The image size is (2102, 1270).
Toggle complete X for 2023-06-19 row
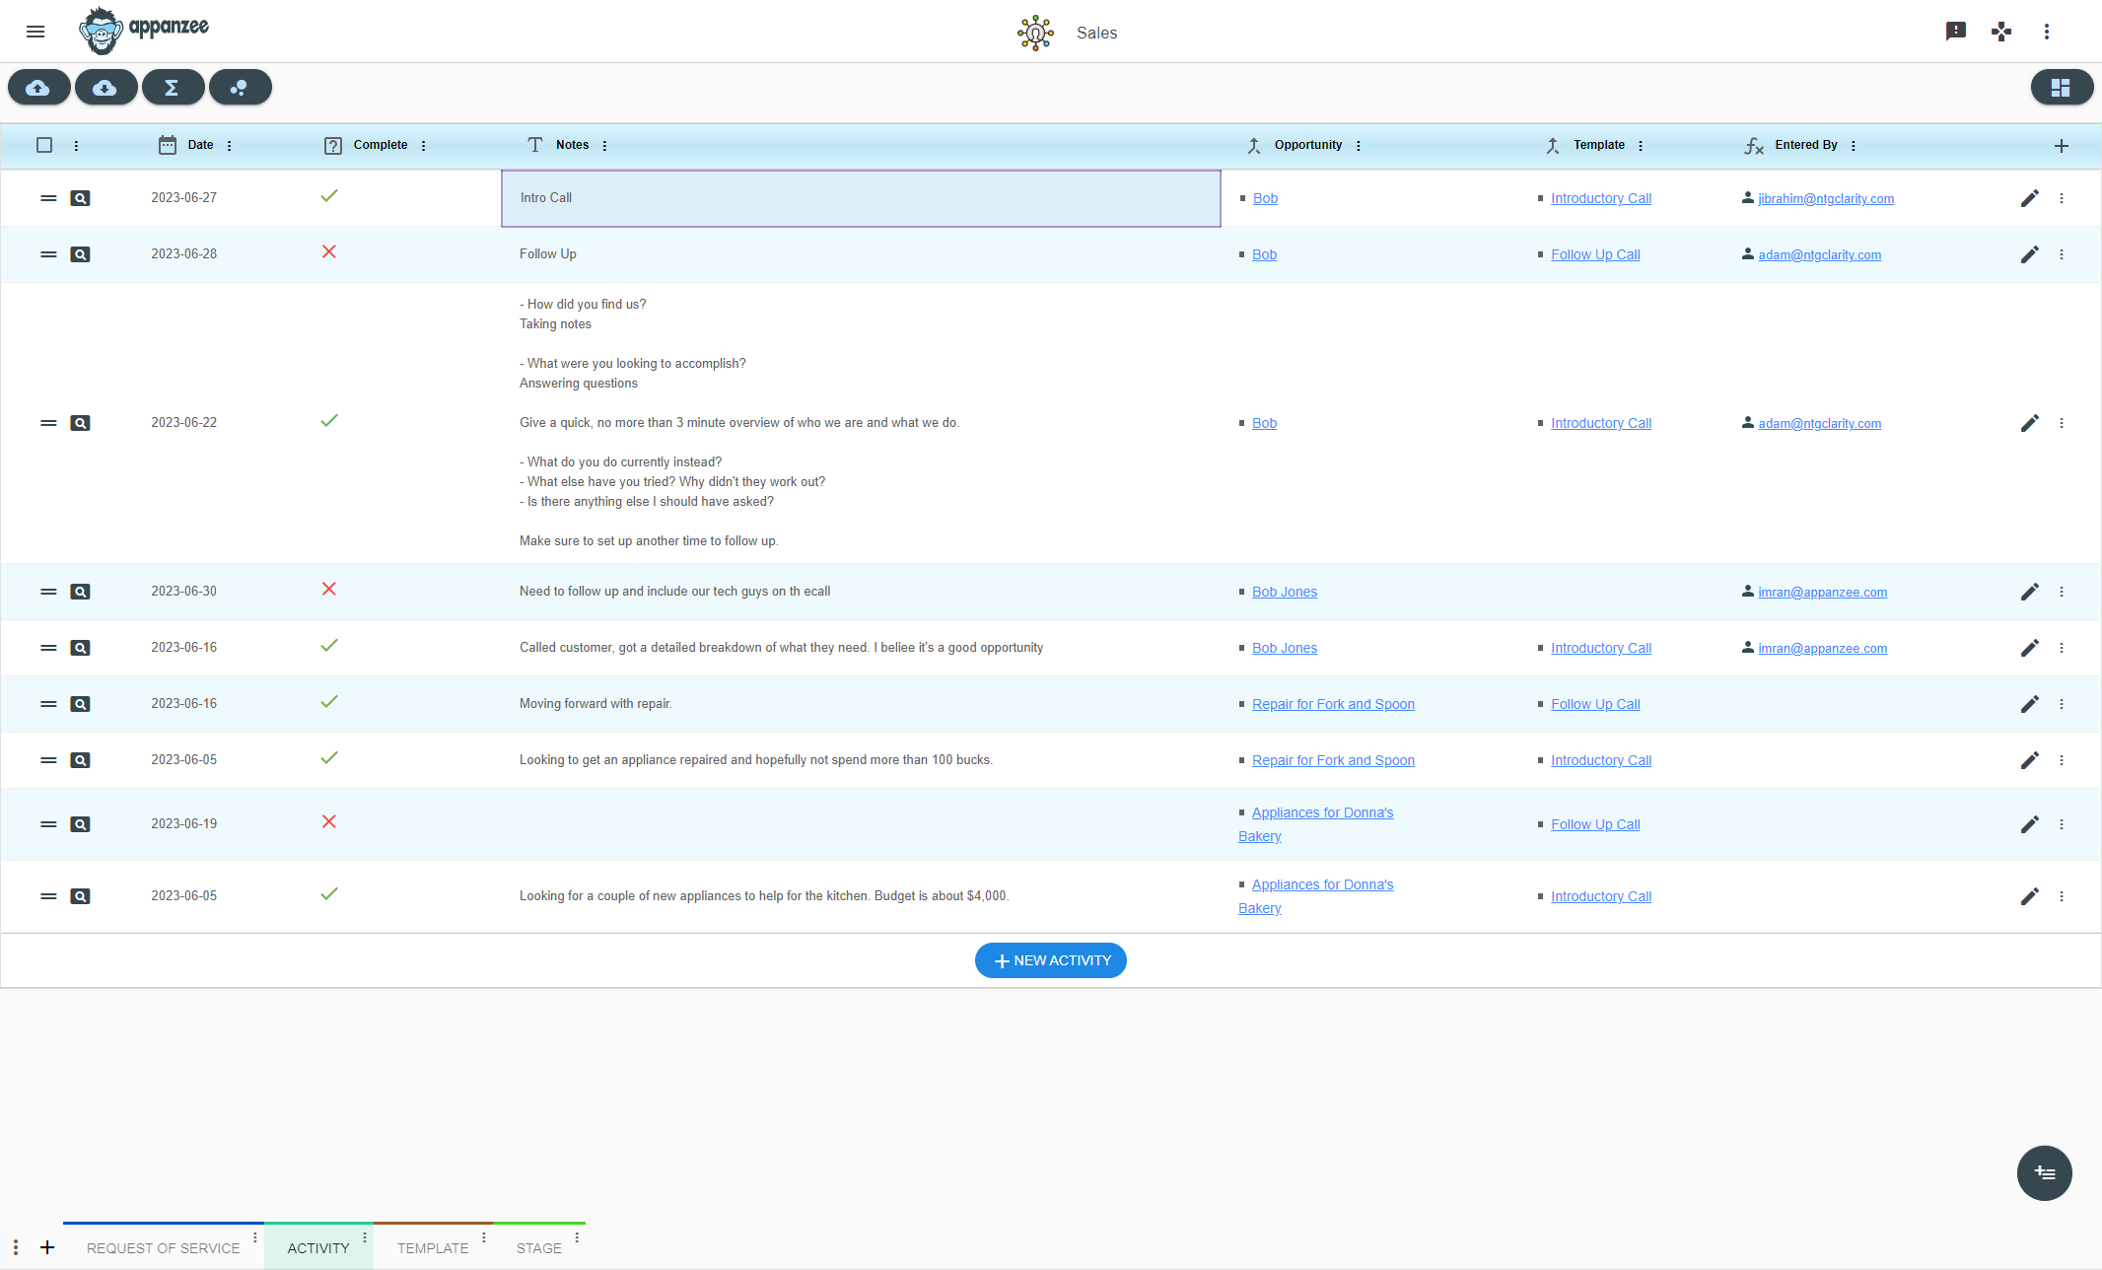click(x=329, y=822)
